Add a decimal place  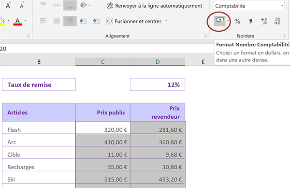(264, 21)
